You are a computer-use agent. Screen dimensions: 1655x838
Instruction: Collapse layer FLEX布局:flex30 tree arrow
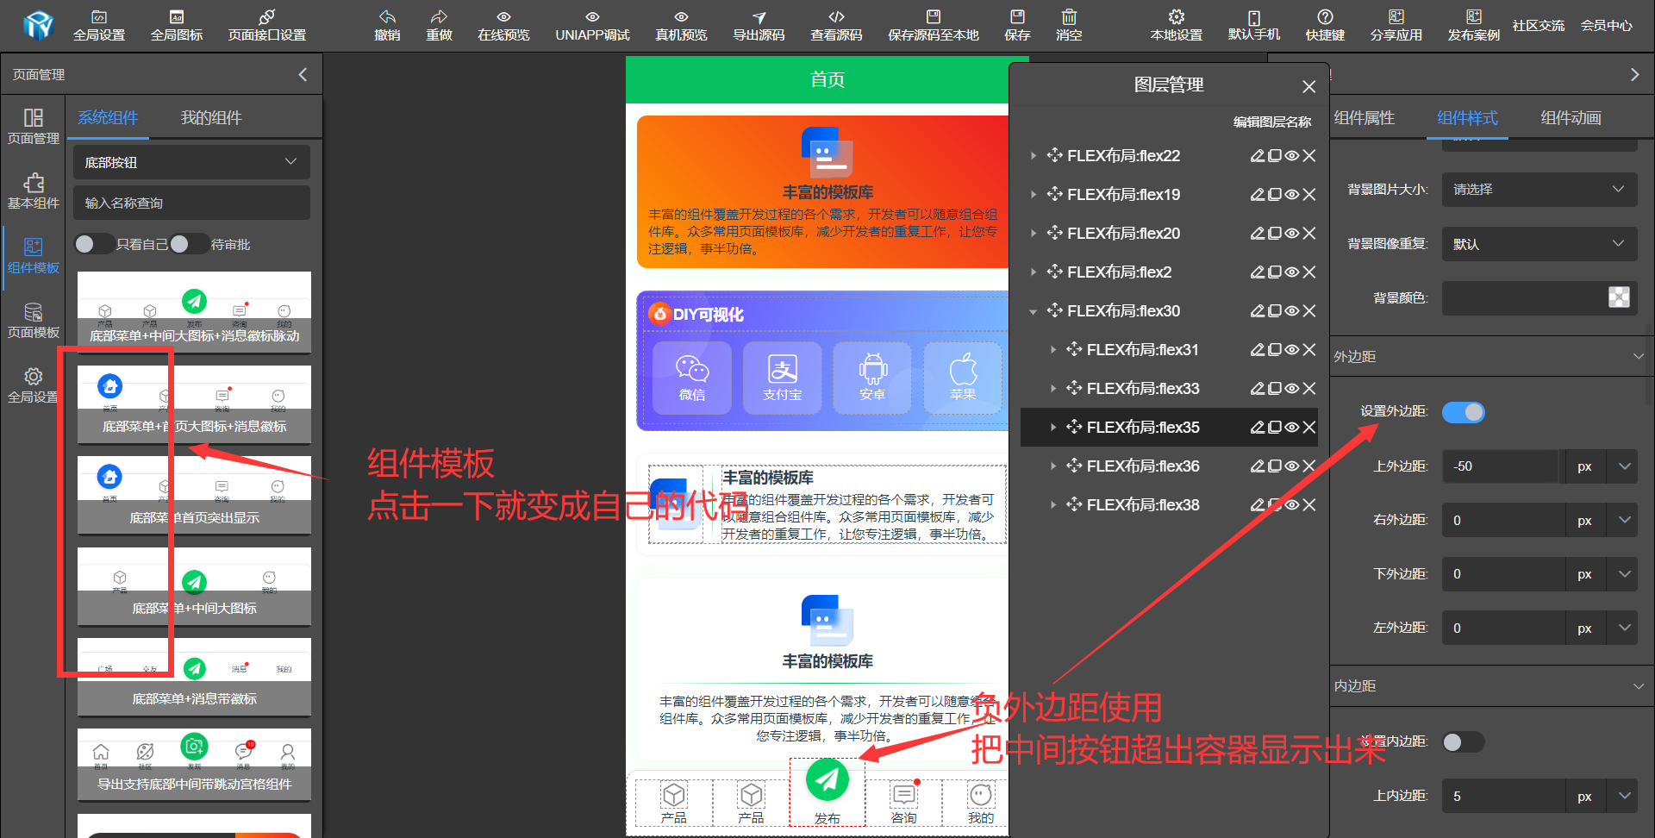[1033, 311]
